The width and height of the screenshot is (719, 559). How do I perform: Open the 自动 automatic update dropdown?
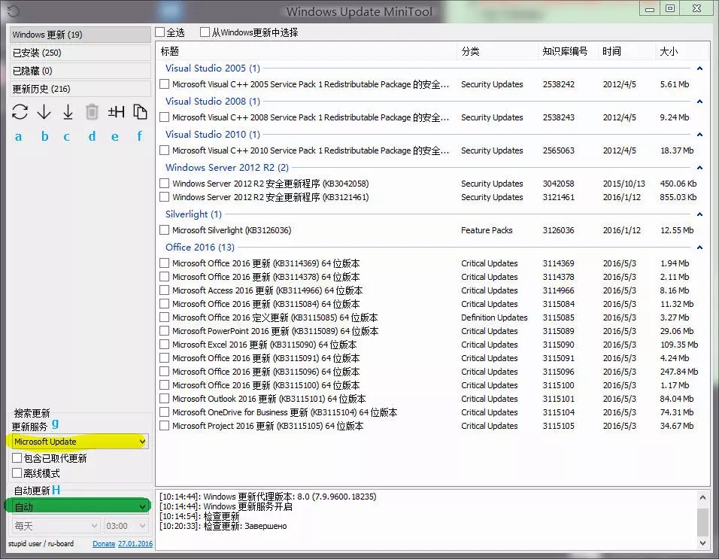(79, 506)
